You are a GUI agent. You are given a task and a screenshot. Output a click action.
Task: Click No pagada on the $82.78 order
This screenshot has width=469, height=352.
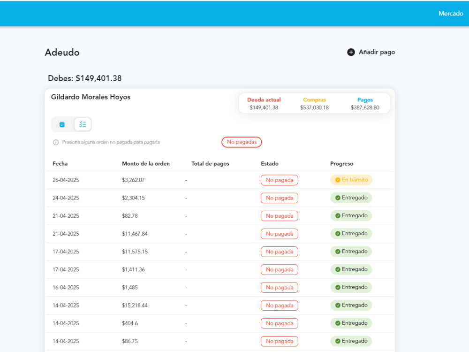280,216
